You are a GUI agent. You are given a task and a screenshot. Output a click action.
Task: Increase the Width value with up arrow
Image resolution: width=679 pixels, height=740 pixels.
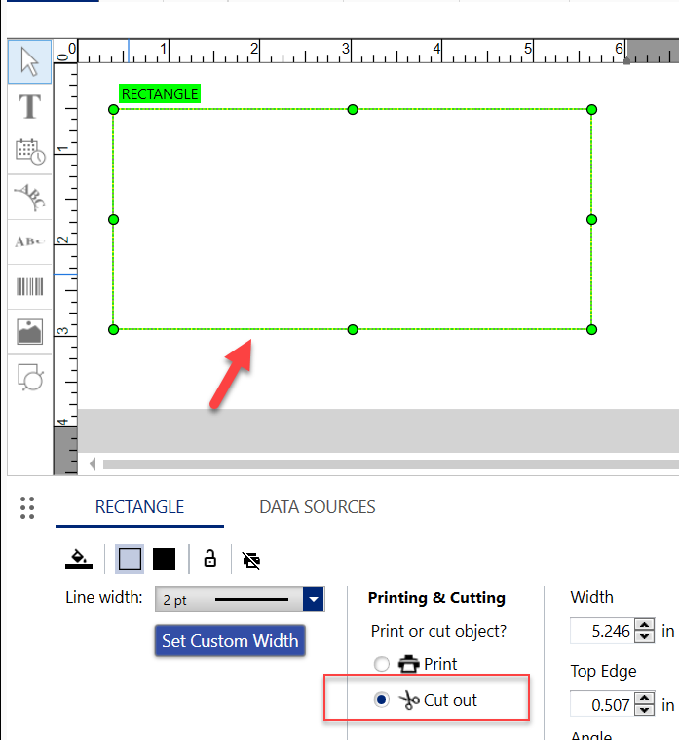coord(644,625)
